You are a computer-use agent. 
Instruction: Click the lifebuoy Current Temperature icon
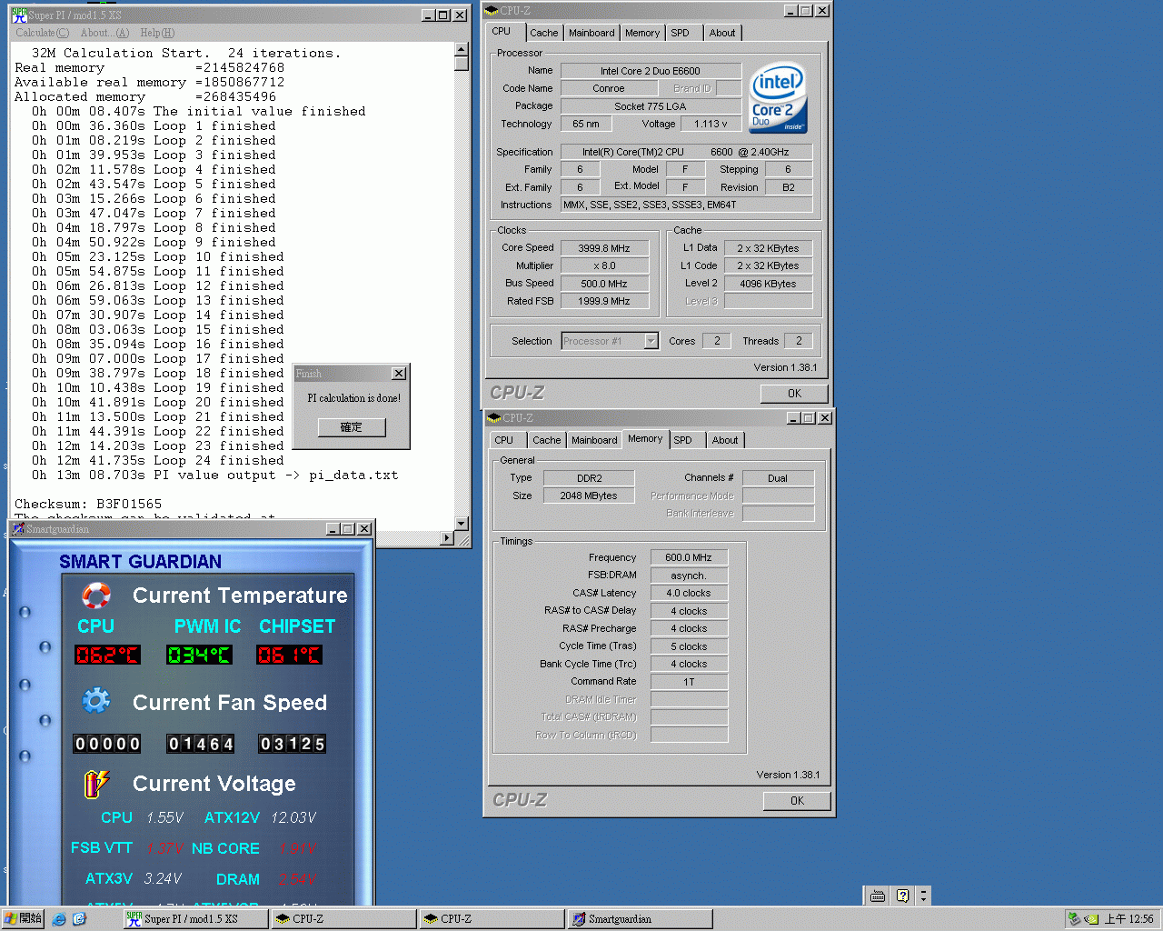[x=96, y=596]
